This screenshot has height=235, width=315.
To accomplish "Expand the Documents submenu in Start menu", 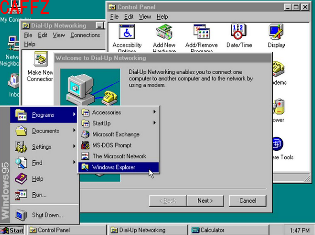I will coord(45,131).
